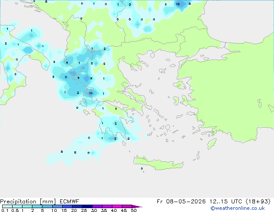Pick the 10–15 mm legend color swatch
Viewport: 274px width, 212px height.
tap(57, 206)
